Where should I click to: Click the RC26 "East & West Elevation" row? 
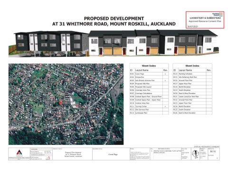[x=192, y=113]
